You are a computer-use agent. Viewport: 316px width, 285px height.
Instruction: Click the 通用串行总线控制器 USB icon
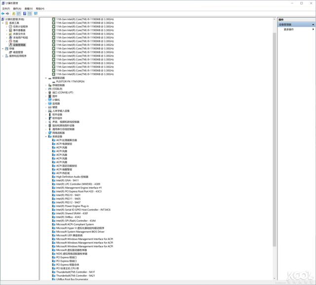(50, 129)
